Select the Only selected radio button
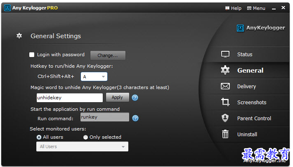The width and height of the screenshot is (293, 167). pyautogui.click(x=85, y=137)
